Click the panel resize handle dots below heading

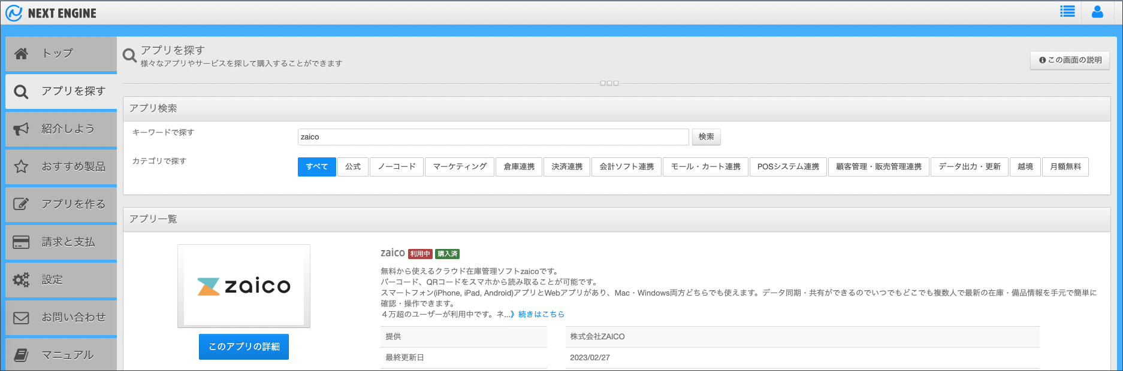pos(609,83)
